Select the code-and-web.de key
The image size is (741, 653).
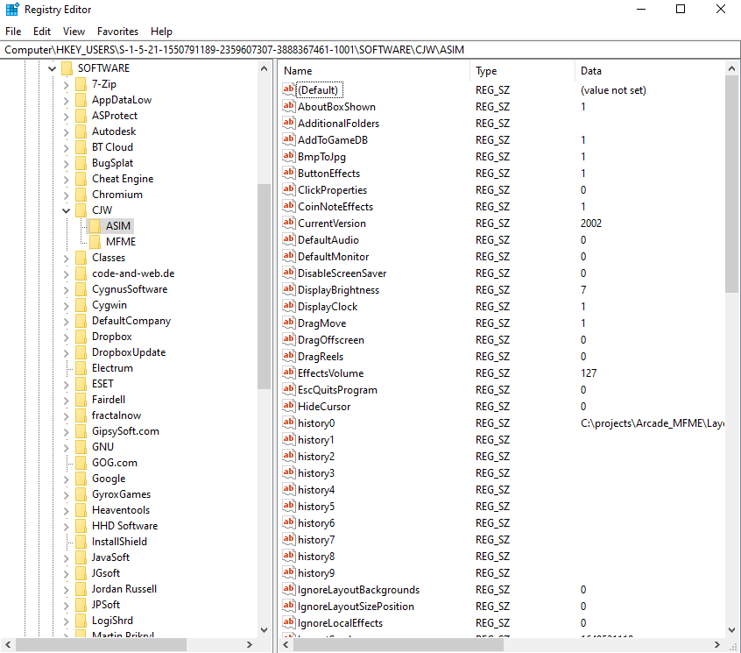coord(133,273)
